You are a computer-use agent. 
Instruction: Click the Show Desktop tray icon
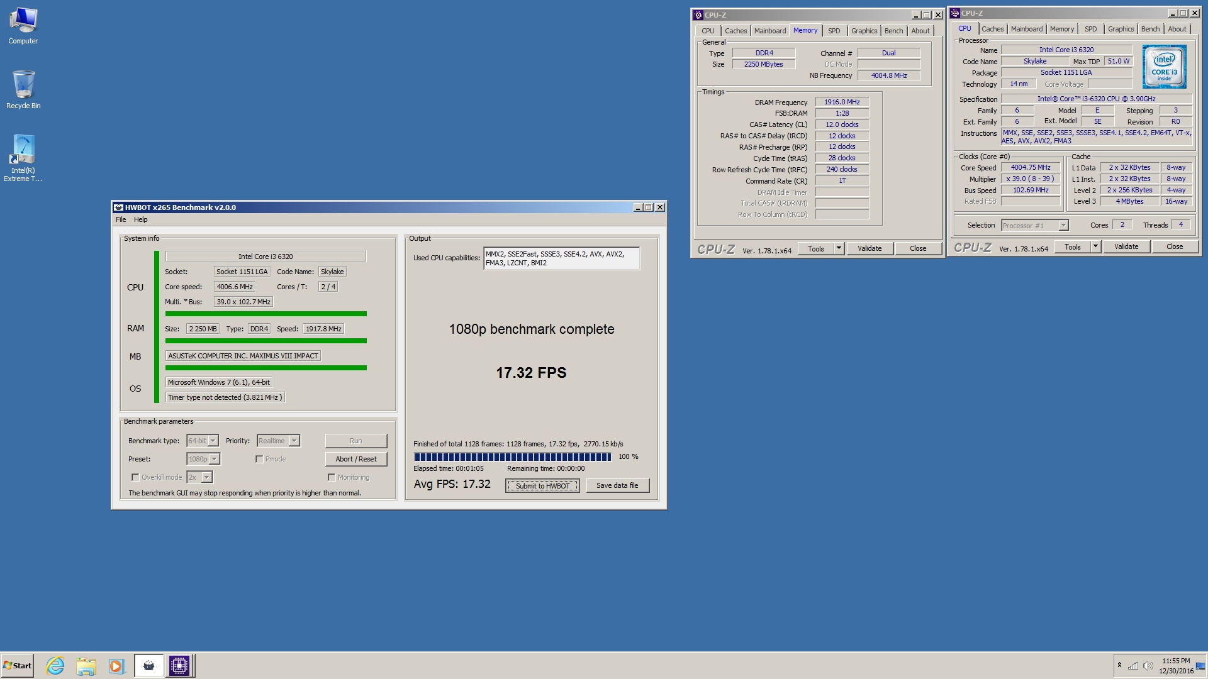(x=1200, y=666)
